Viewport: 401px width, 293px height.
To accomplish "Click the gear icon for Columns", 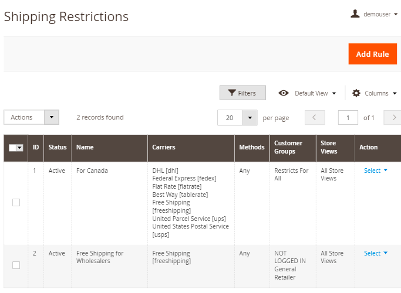I will click(x=356, y=93).
